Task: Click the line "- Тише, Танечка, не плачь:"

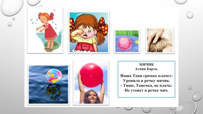Action: (146, 86)
